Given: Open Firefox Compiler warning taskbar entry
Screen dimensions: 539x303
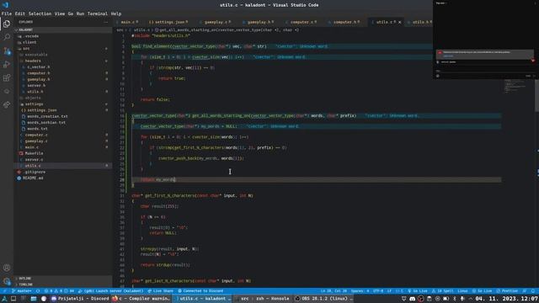Looking at the screenshot, I should pyautogui.click(x=141, y=299).
